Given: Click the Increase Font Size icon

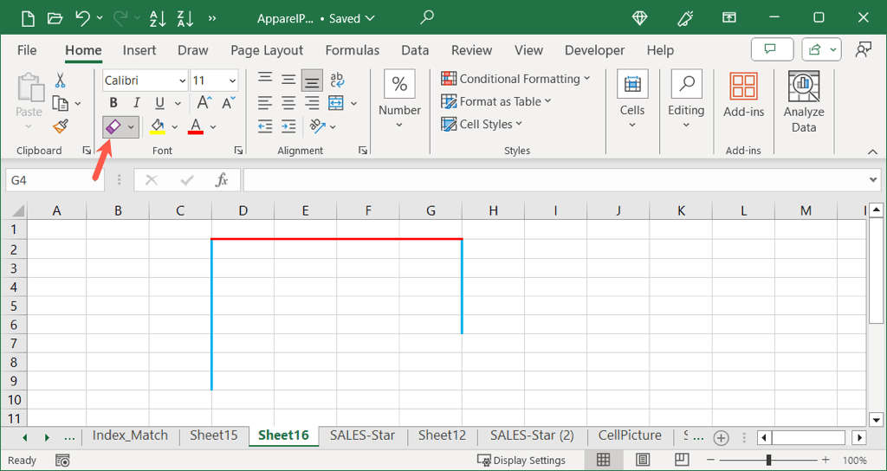Looking at the screenshot, I should [x=204, y=104].
